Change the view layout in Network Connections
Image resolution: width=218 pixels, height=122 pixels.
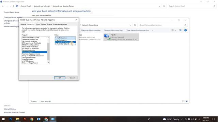(x=173, y=30)
